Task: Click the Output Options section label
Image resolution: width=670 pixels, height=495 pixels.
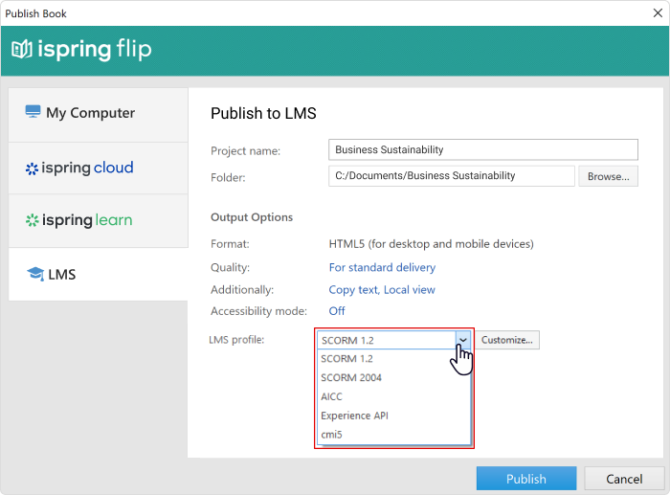Action: click(x=252, y=217)
